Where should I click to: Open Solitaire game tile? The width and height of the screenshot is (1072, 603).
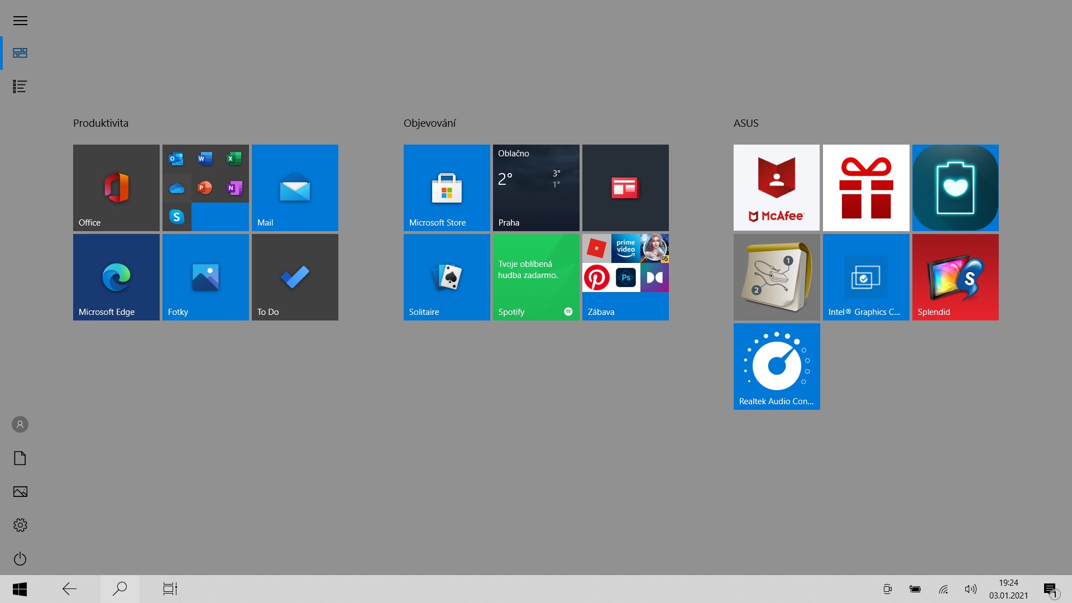coord(447,277)
